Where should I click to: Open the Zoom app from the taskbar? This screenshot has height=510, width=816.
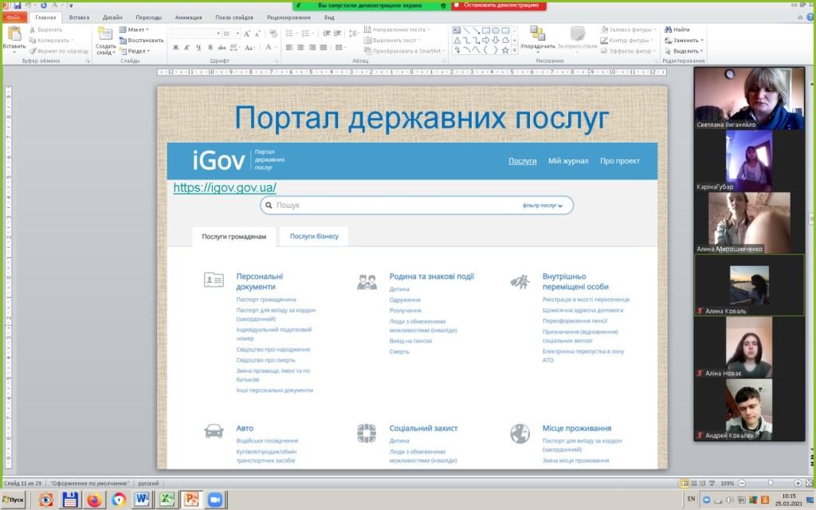(x=214, y=499)
